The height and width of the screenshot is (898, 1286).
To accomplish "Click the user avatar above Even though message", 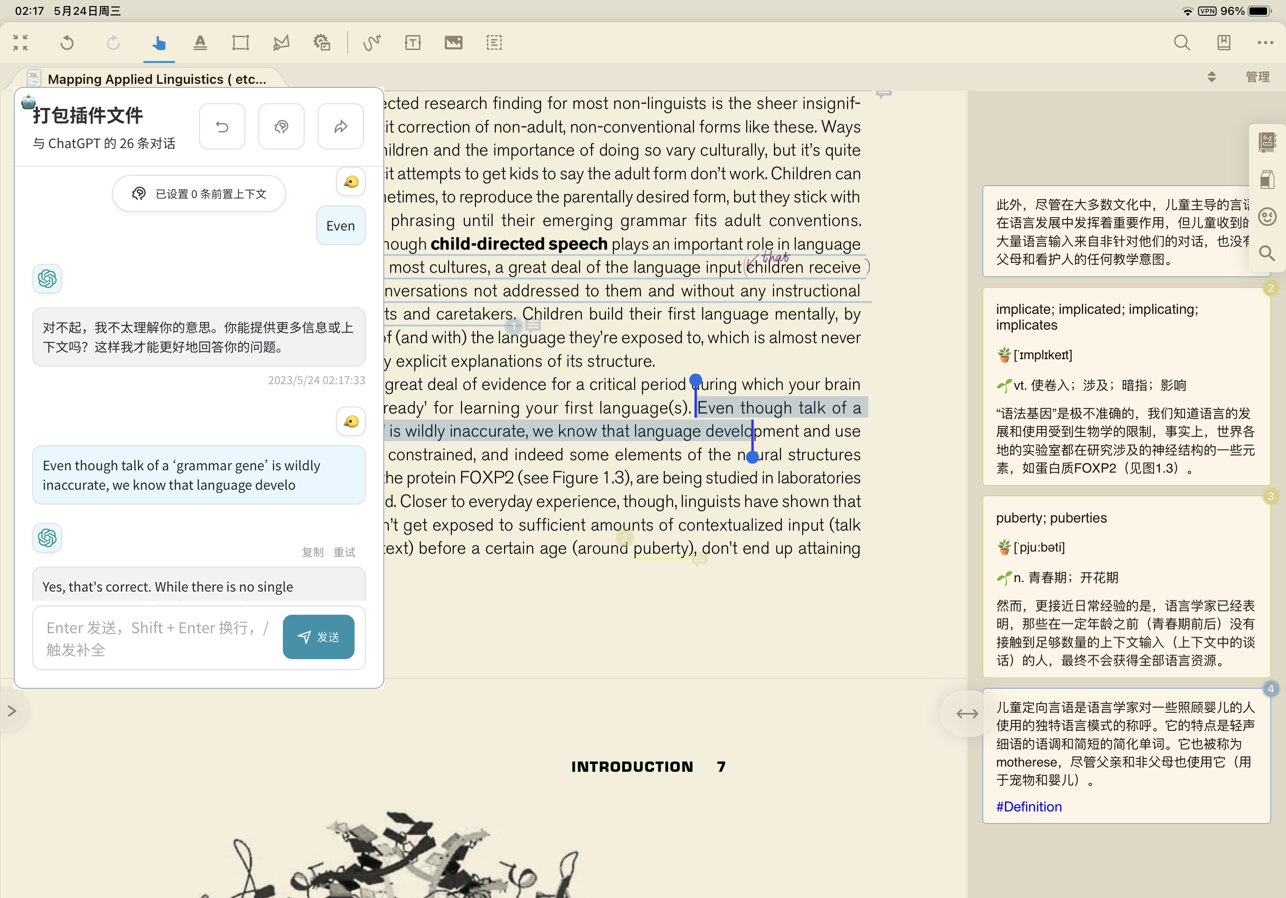I will 351,421.
